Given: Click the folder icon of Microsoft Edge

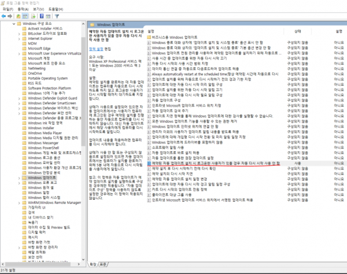Looking at the screenshot, I should pyautogui.click(x=24, y=48).
